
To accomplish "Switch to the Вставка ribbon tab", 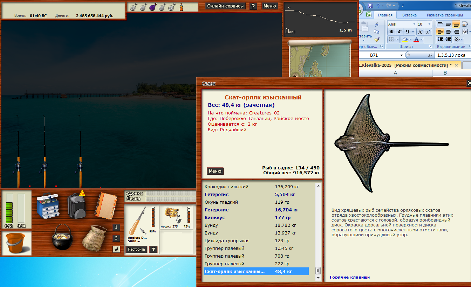I will pos(409,15).
